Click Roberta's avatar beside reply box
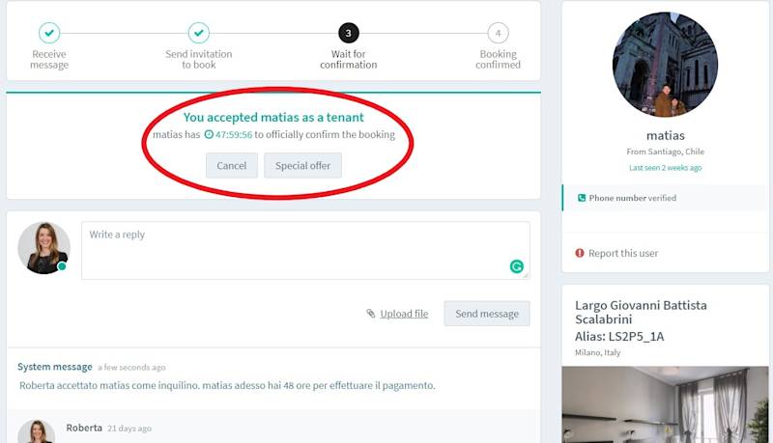Viewport: 773px width, 443px height. (43, 248)
